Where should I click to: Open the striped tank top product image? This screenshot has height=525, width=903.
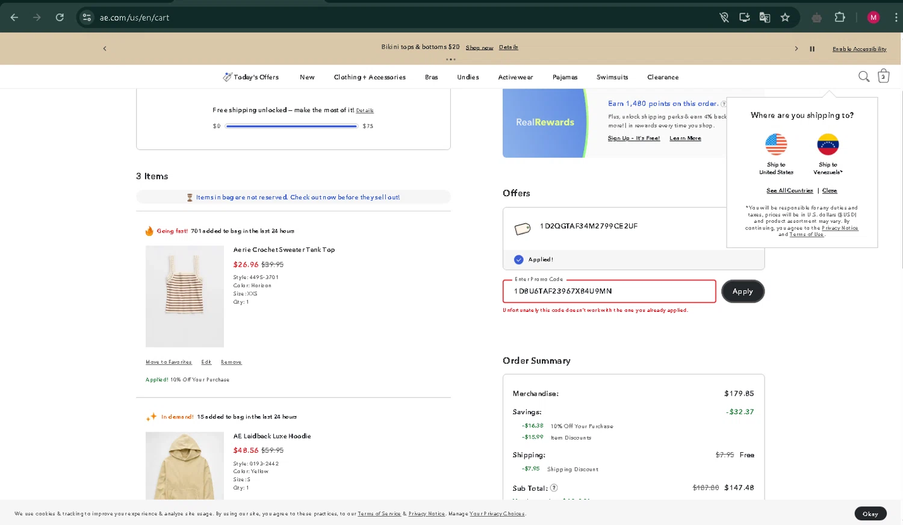185,296
